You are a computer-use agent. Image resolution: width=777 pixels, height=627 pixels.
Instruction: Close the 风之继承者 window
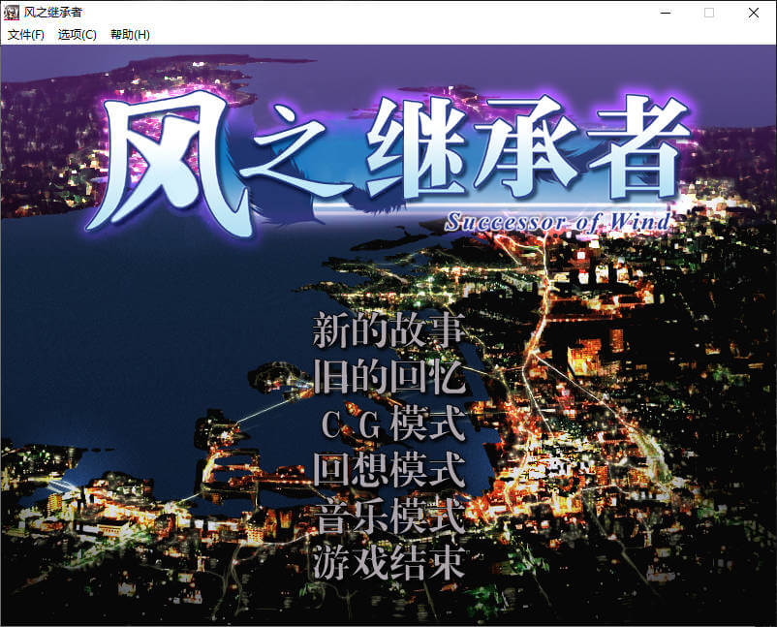click(754, 13)
